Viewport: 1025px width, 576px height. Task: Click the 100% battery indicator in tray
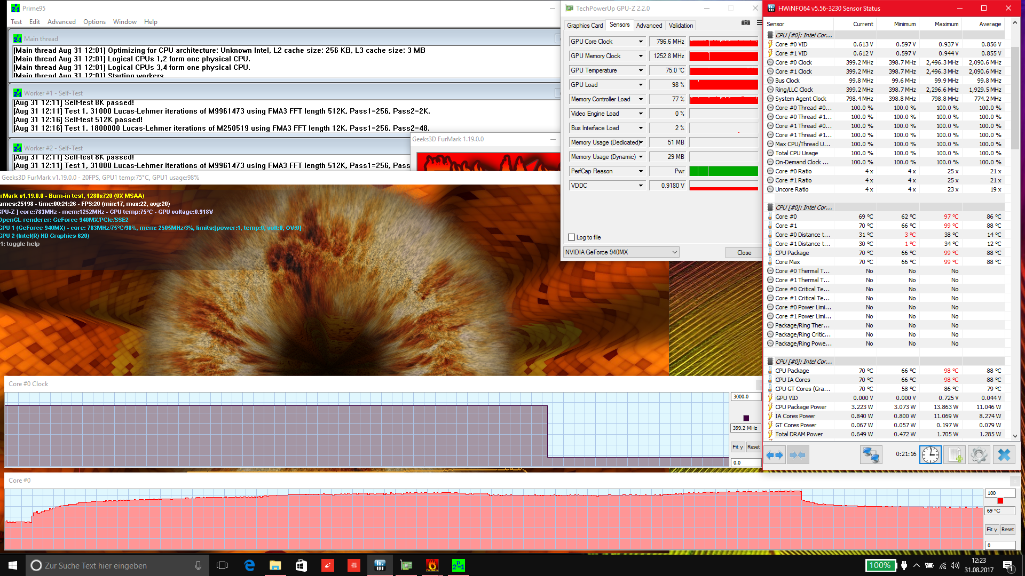pyautogui.click(x=880, y=565)
